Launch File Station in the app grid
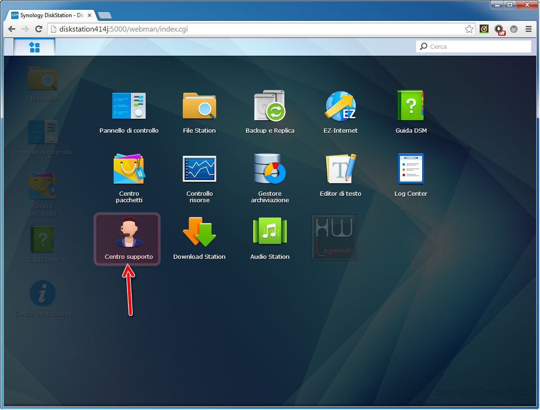This screenshot has width=540, height=410. click(199, 112)
